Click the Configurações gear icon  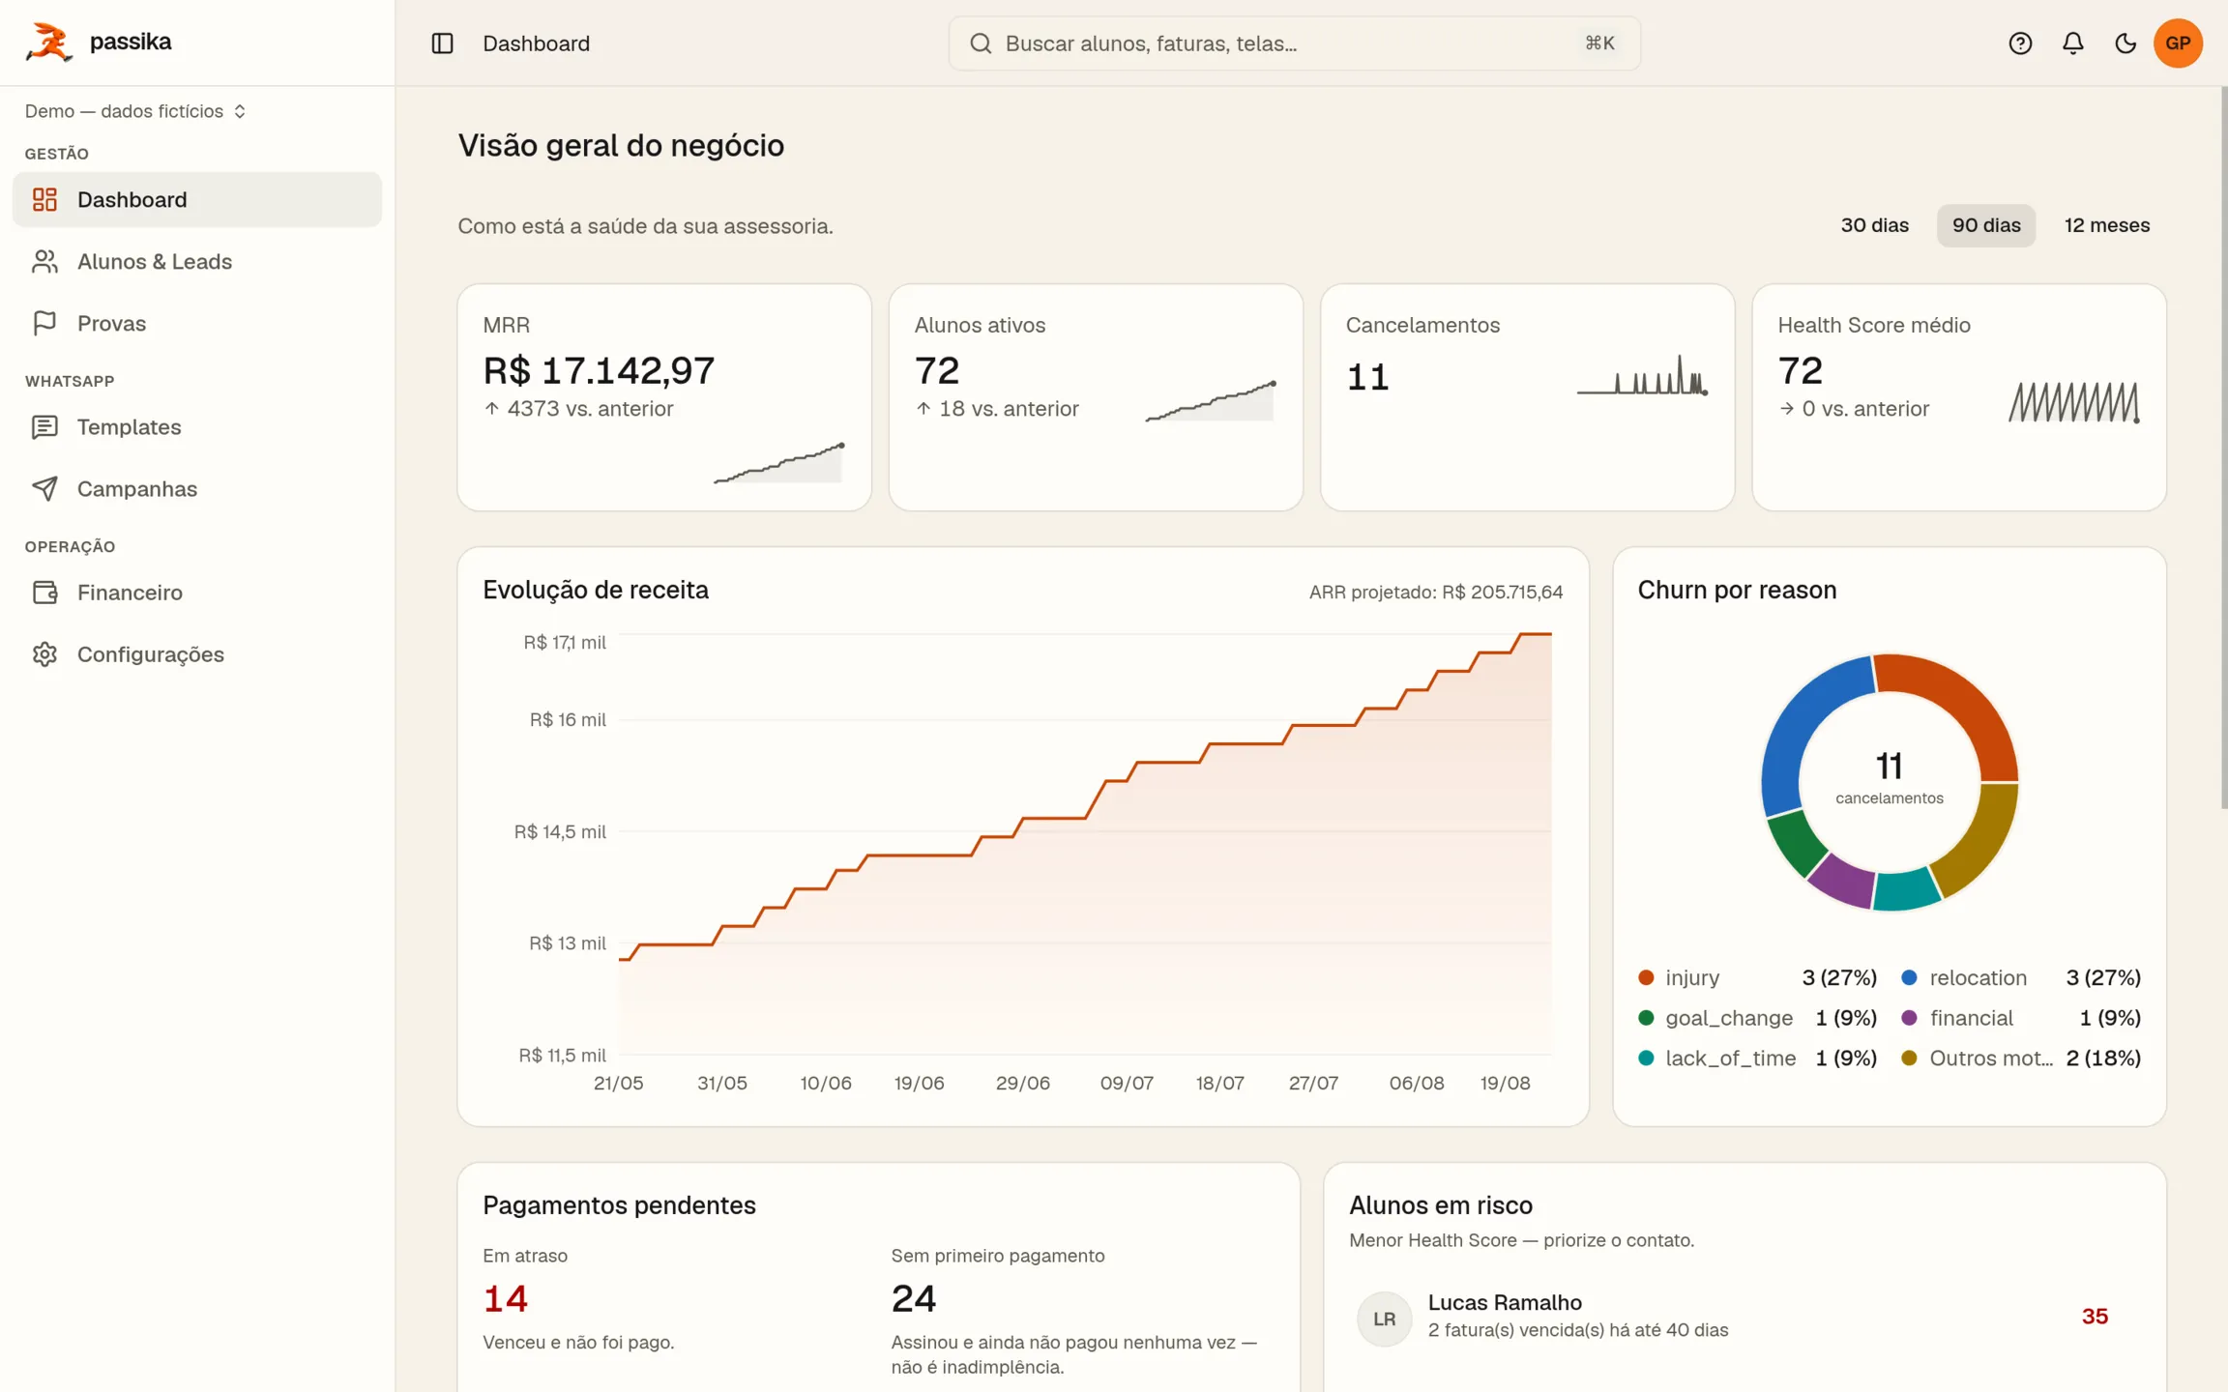tap(44, 653)
